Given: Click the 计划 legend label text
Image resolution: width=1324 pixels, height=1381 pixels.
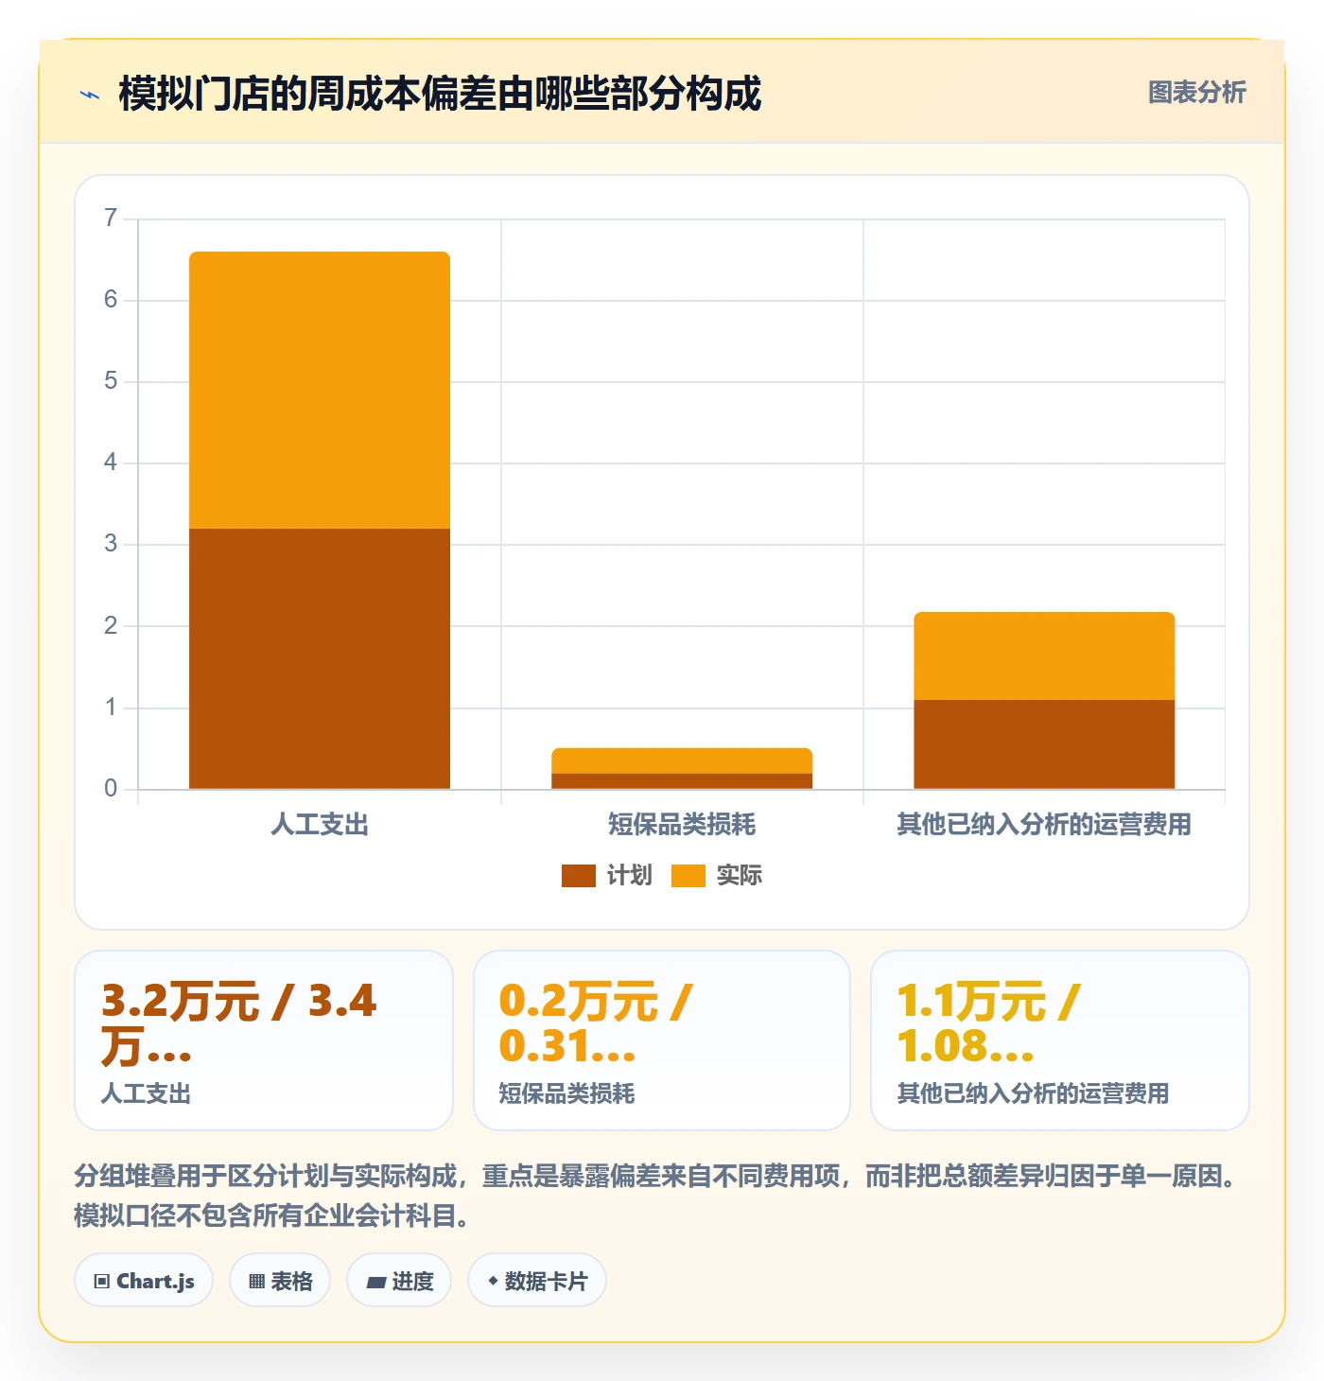Looking at the screenshot, I should click(629, 876).
